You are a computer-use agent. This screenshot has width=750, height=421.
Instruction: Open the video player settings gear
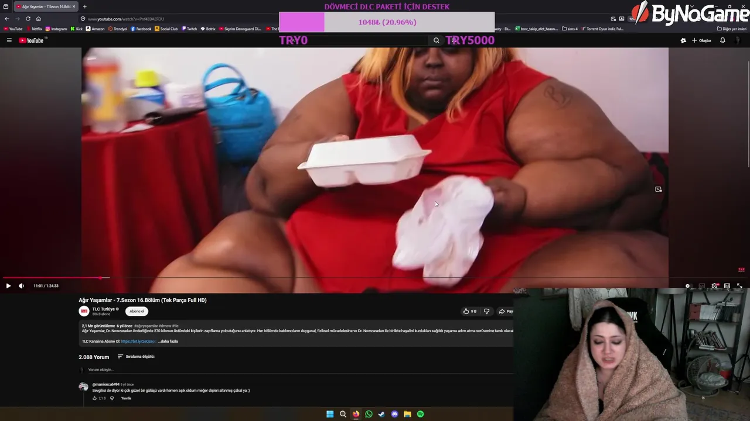coord(714,286)
